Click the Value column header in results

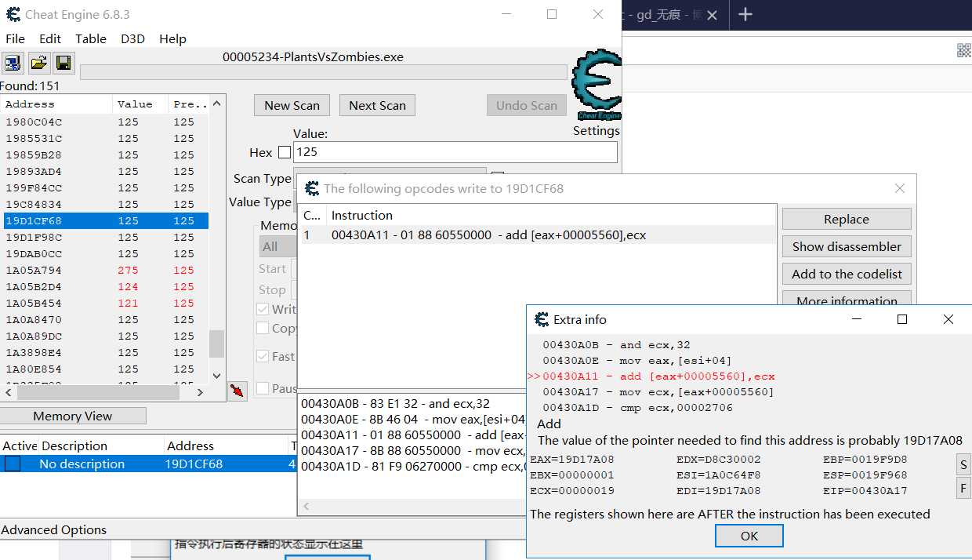coord(140,104)
